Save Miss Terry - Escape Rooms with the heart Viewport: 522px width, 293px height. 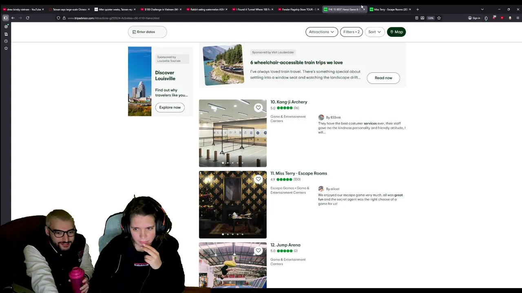pyautogui.click(x=258, y=179)
